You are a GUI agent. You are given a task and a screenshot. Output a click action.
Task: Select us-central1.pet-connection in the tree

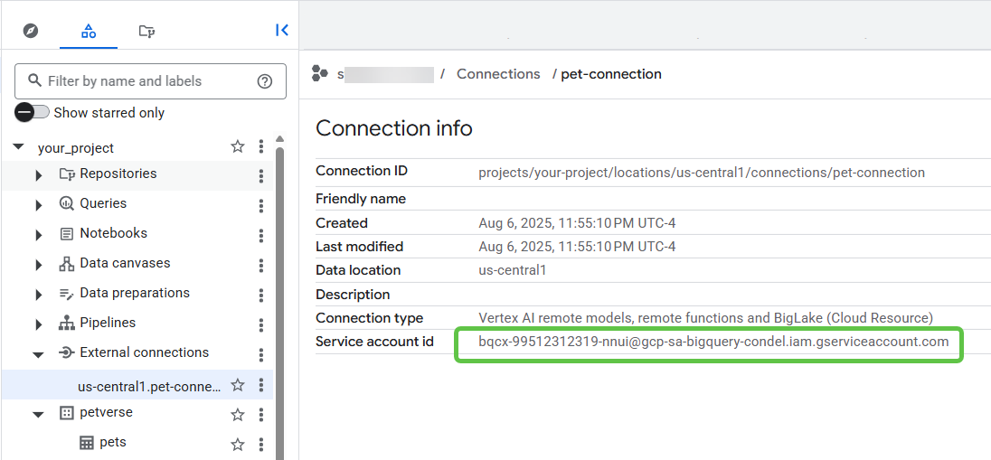click(x=150, y=386)
